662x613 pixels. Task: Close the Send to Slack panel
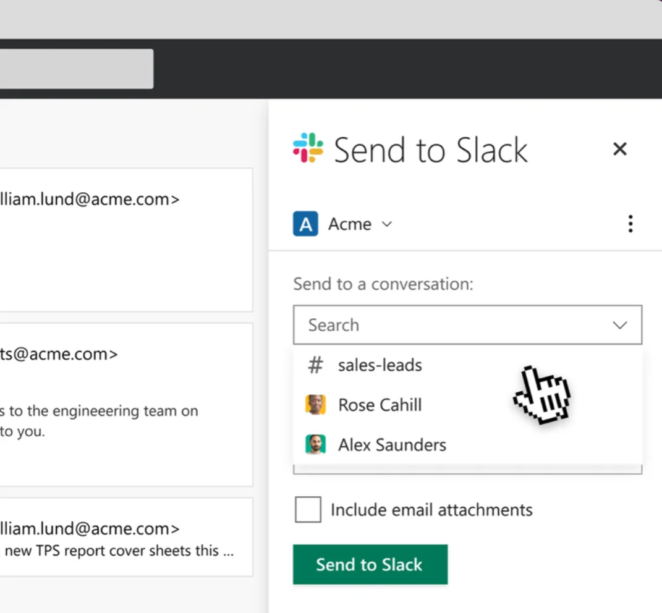[x=619, y=149]
